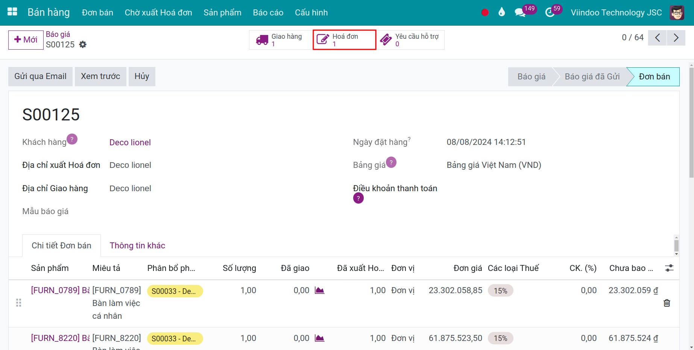
Task: Click help icon under Điều khoản thanh toán
Action: [x=358, y=198]
